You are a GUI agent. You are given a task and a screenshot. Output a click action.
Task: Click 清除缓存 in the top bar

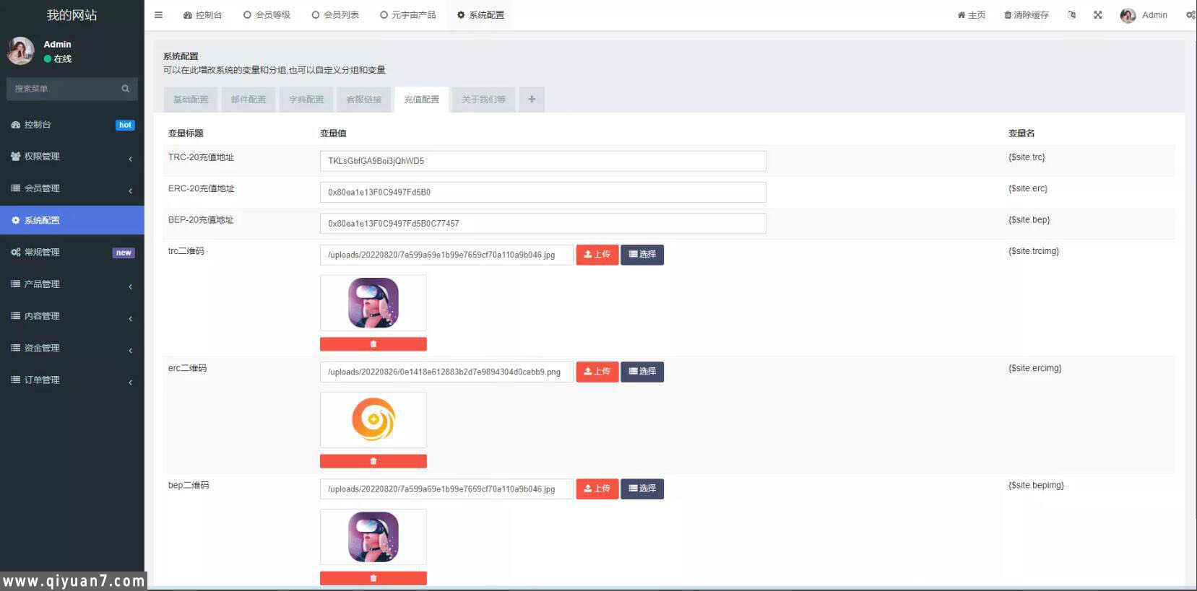tap(1026, 15)
